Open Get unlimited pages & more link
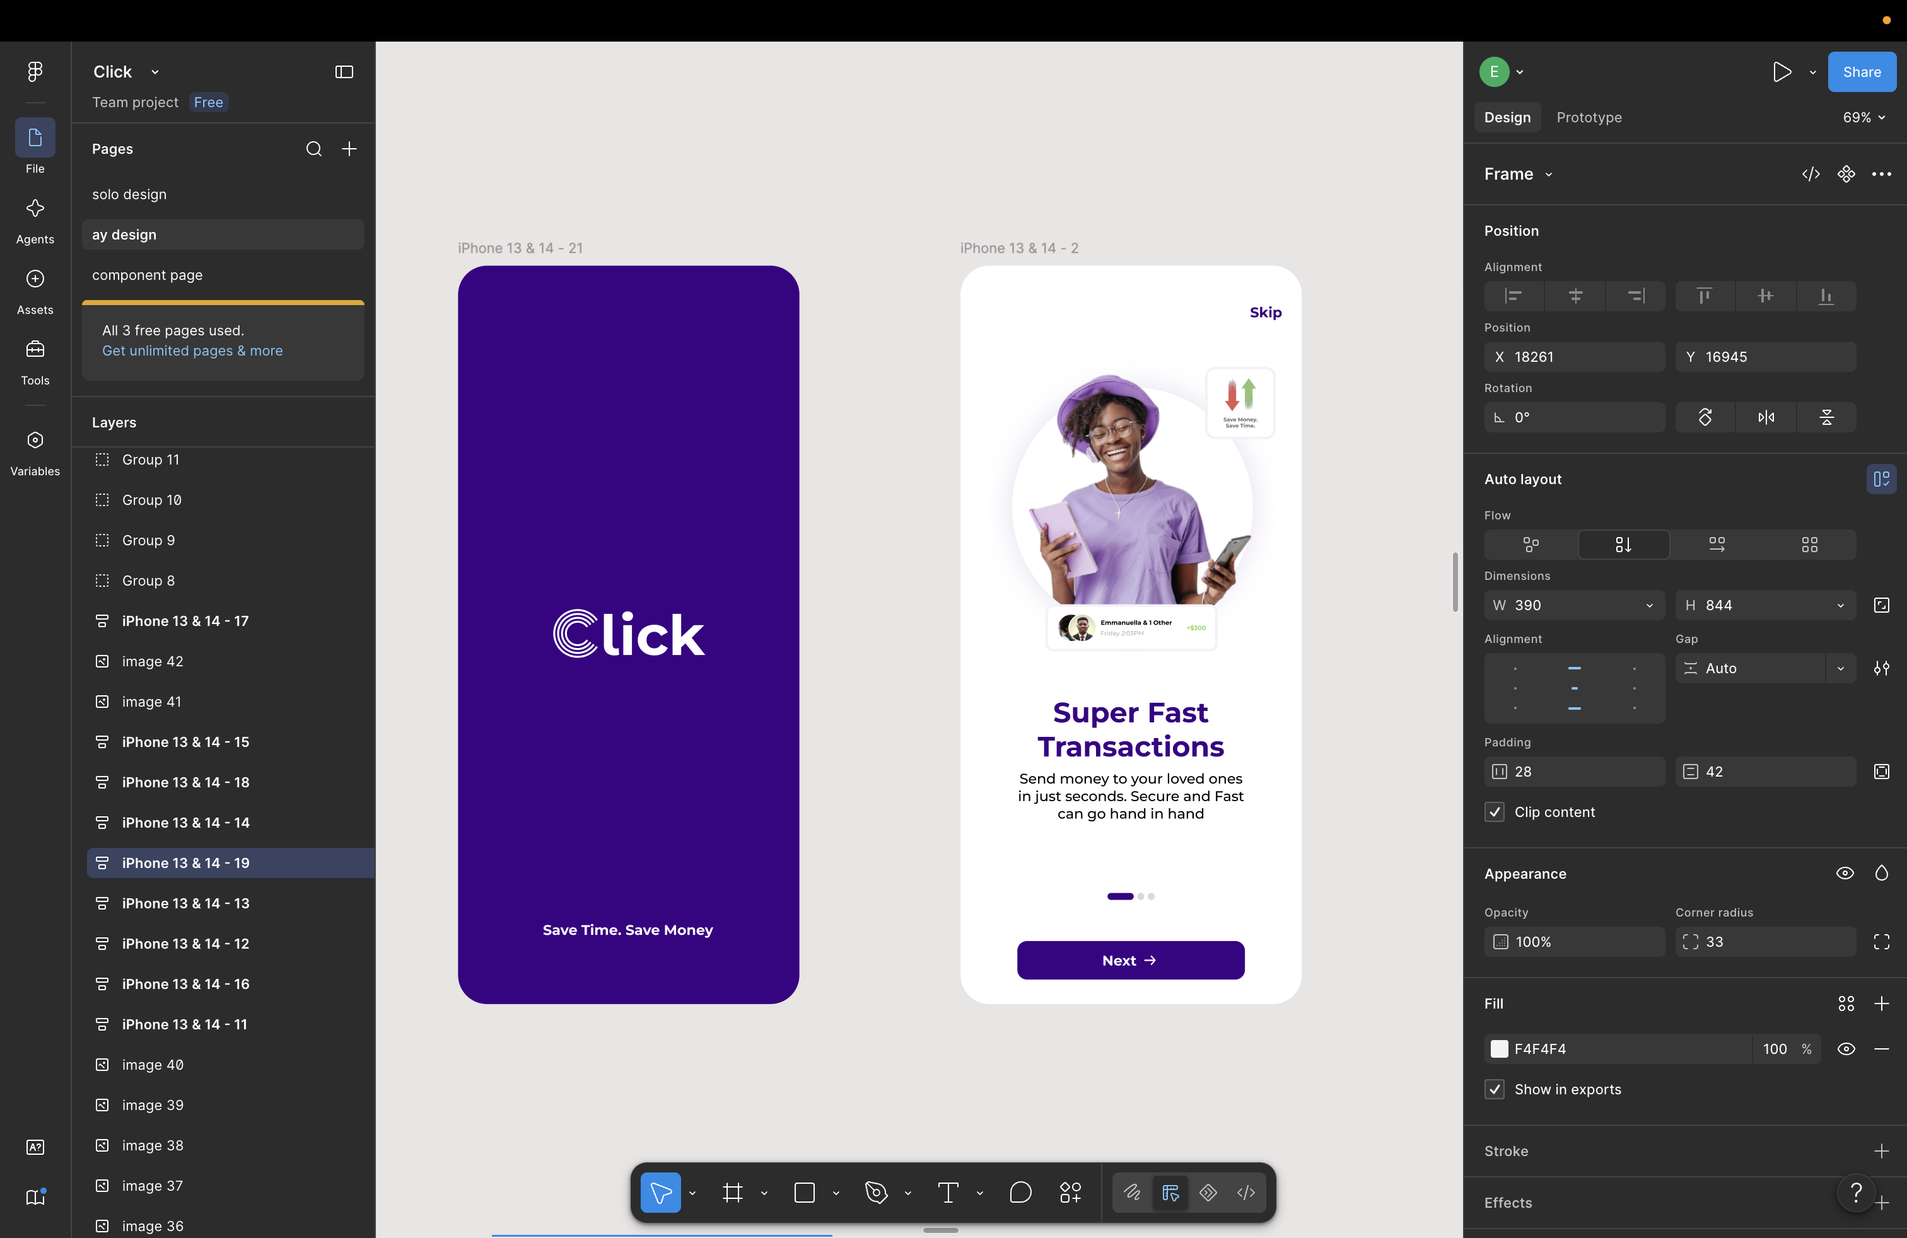The height and width of the screenshot is (1238, 1907). coord(192,350)
